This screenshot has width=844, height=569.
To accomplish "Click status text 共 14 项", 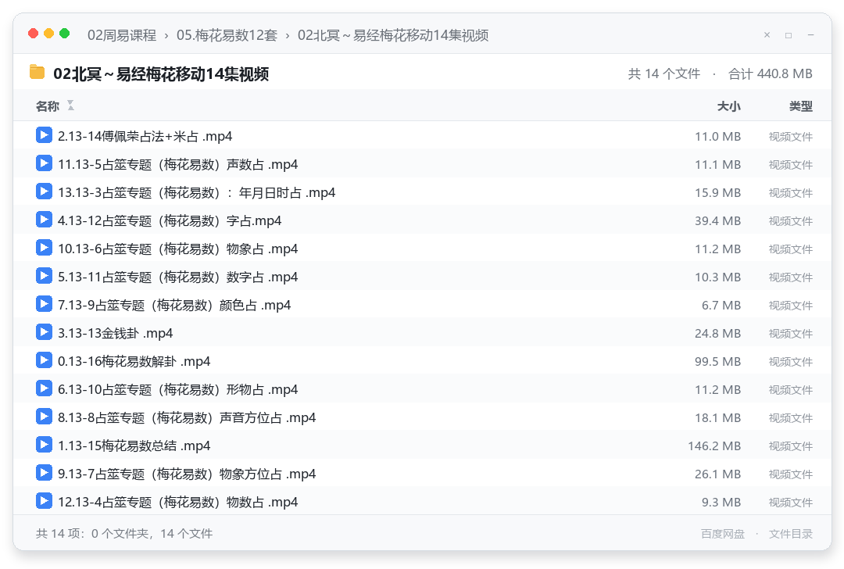I will pos(59,534).
